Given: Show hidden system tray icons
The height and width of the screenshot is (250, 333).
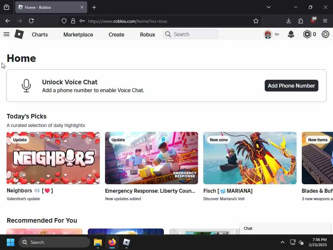Looking at the screenshot, I should point(283,242).
